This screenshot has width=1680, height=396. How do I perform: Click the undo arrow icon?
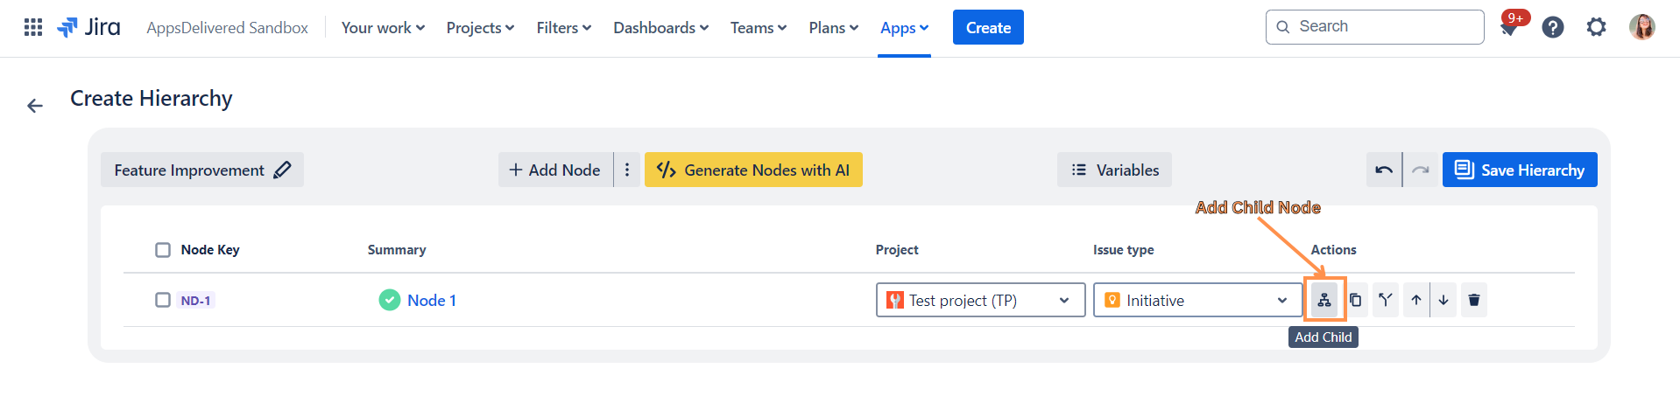click(x=1384, y=170)
